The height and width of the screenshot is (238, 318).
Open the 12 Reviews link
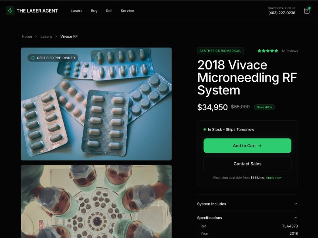pos(290,51)
